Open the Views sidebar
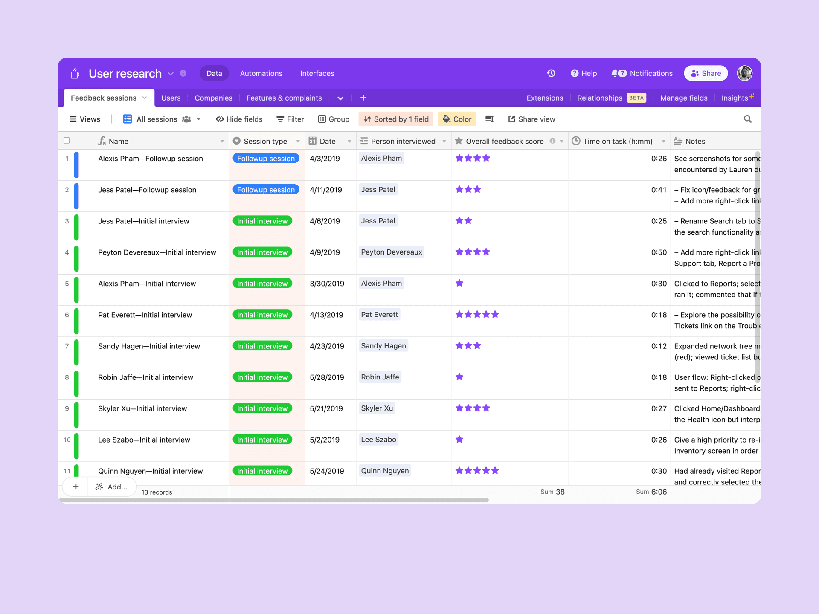This screenshot has width=819, height=614. [85, 119]
